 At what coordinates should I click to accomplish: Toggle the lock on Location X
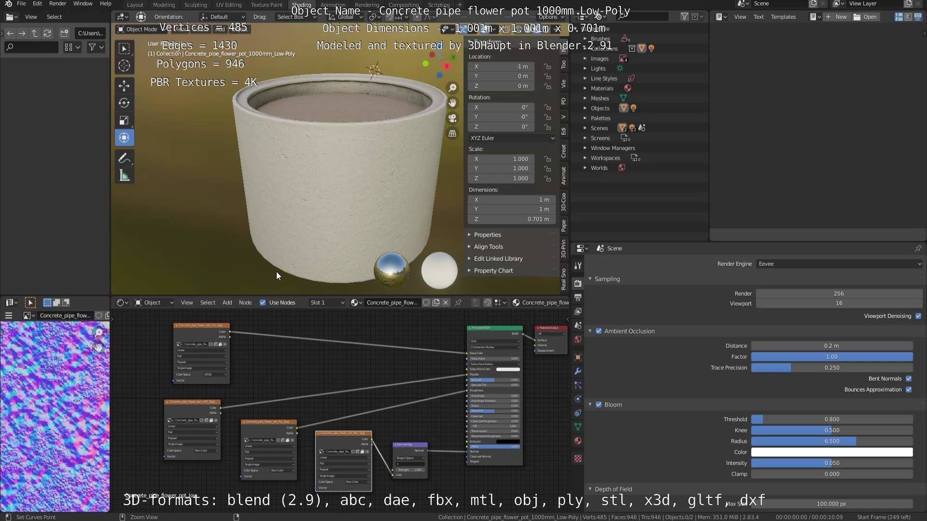548,67
